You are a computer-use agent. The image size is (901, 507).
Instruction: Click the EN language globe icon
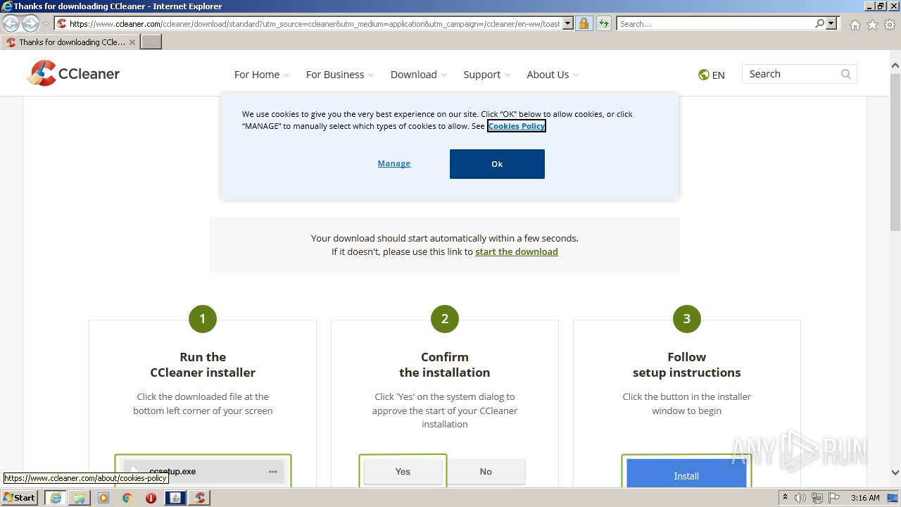pyautogui.click(x=703, y=75)
